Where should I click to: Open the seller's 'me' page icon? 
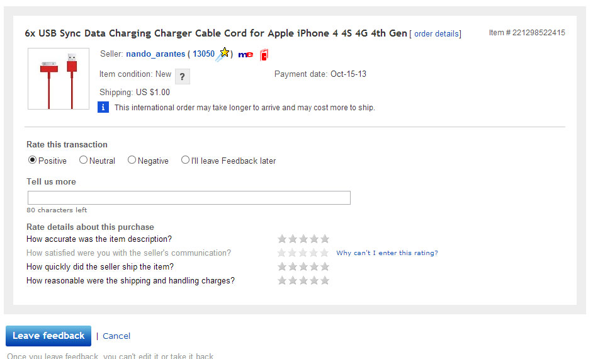(x=246, y=55)
